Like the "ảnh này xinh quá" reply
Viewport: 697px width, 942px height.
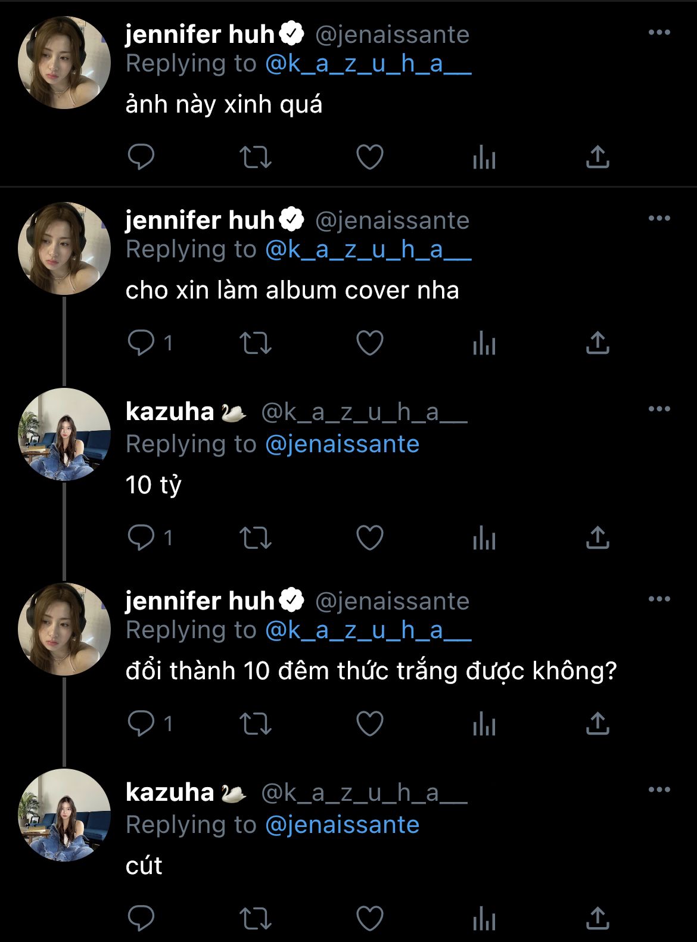tap(369, 157)
